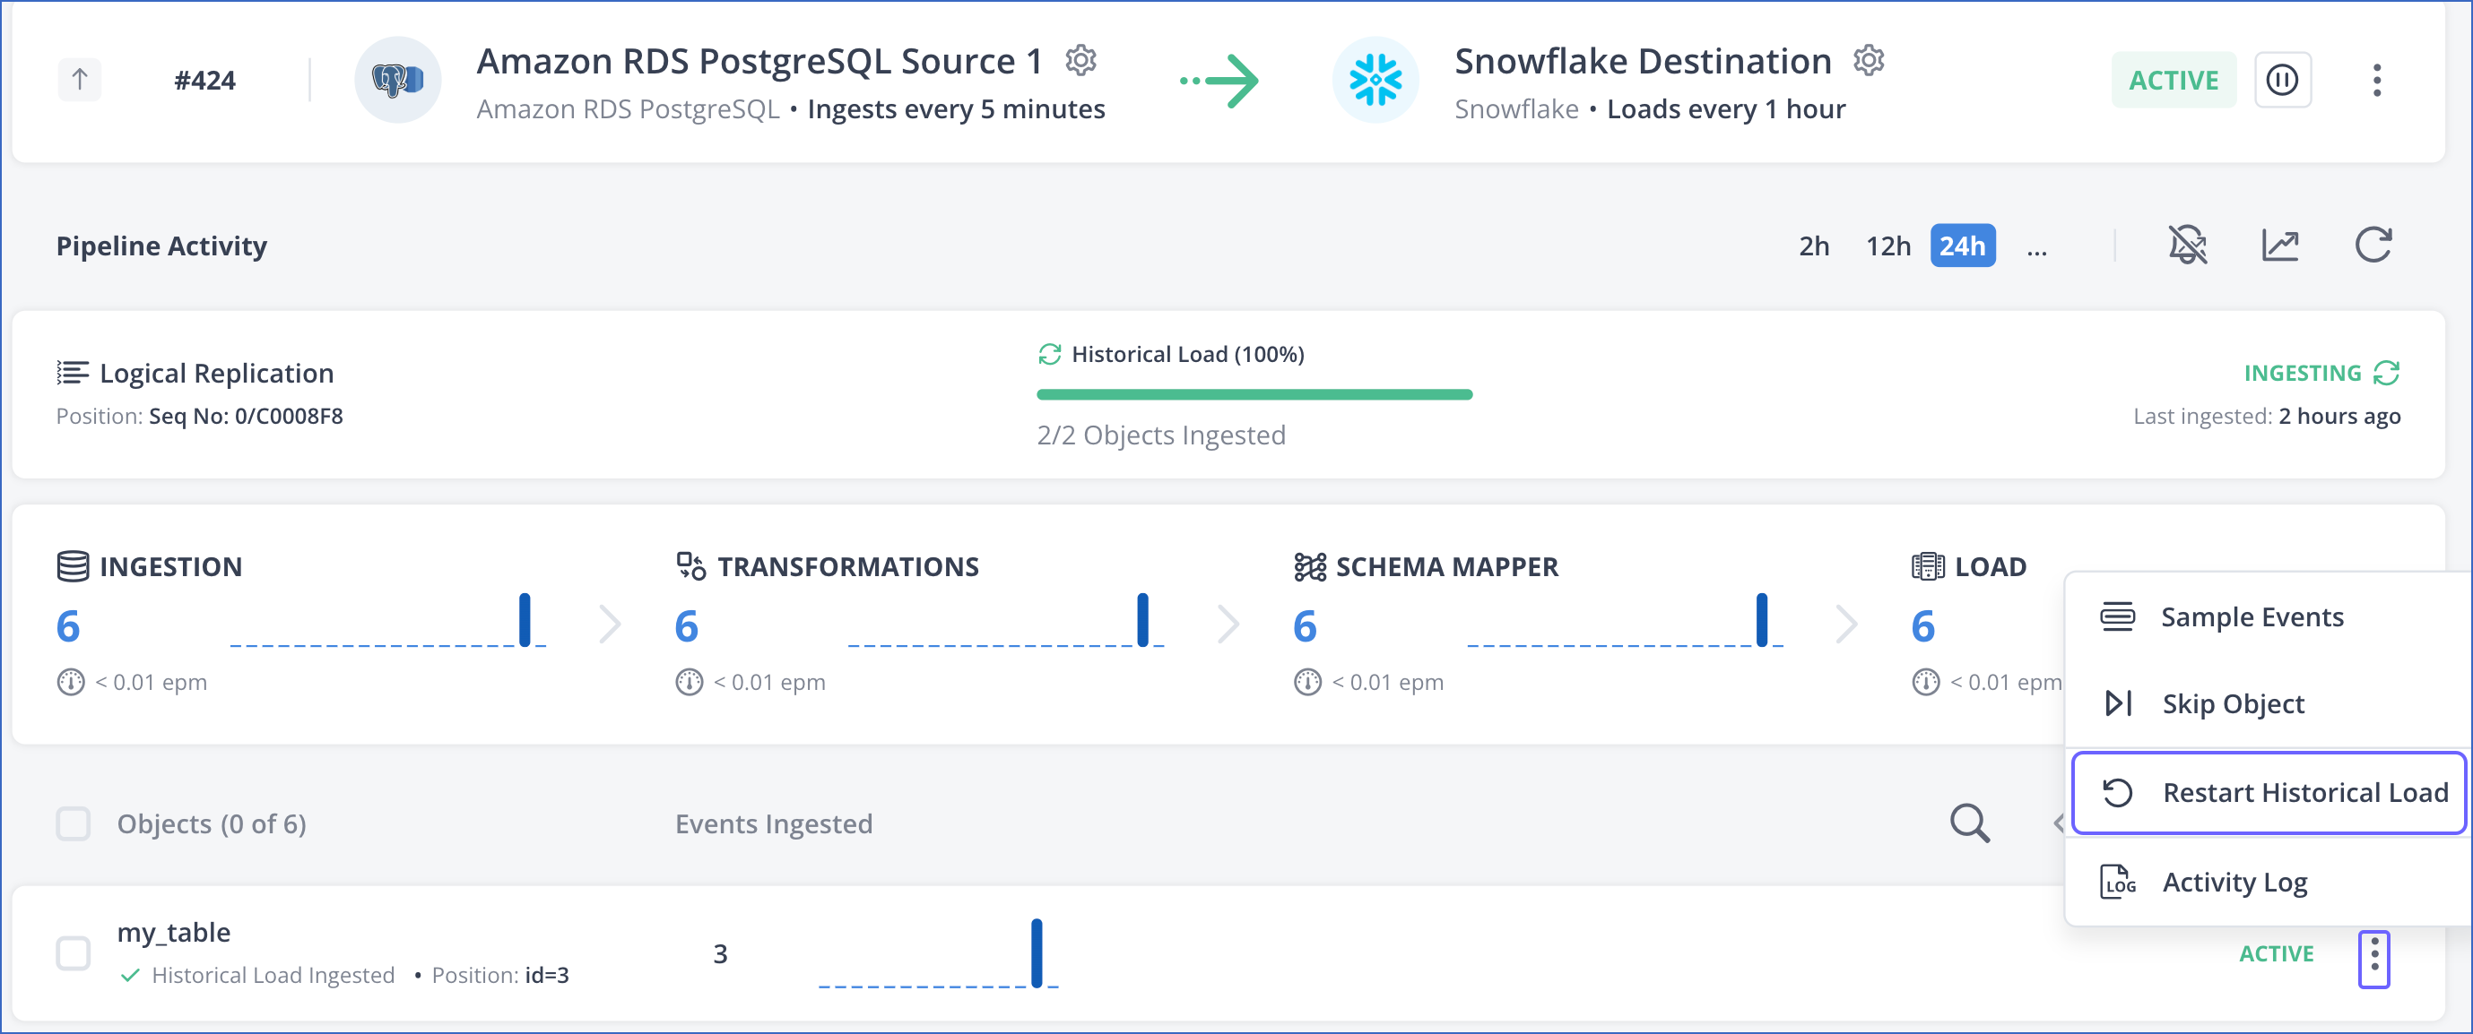Open the my_table row kebab menu
2473x1034 pixels.
tap(2373, 958)
